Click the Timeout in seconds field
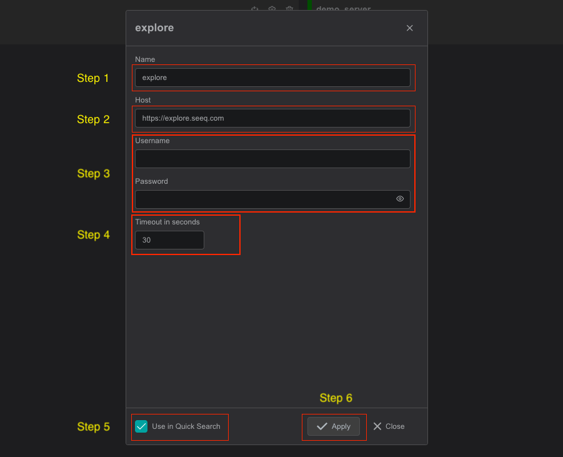The width and height of the screenshot is (563, 457). (169, 240)
